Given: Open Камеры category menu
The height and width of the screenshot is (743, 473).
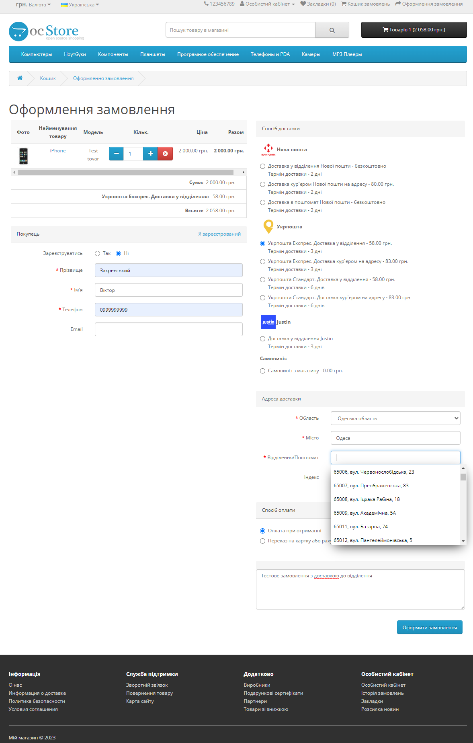Looking at the screenshot, I should point(311,54).
